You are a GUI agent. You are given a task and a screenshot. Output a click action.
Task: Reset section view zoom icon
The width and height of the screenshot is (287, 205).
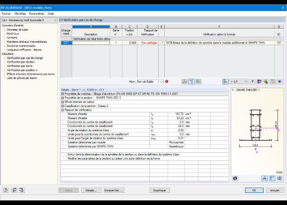coord(279,178)
